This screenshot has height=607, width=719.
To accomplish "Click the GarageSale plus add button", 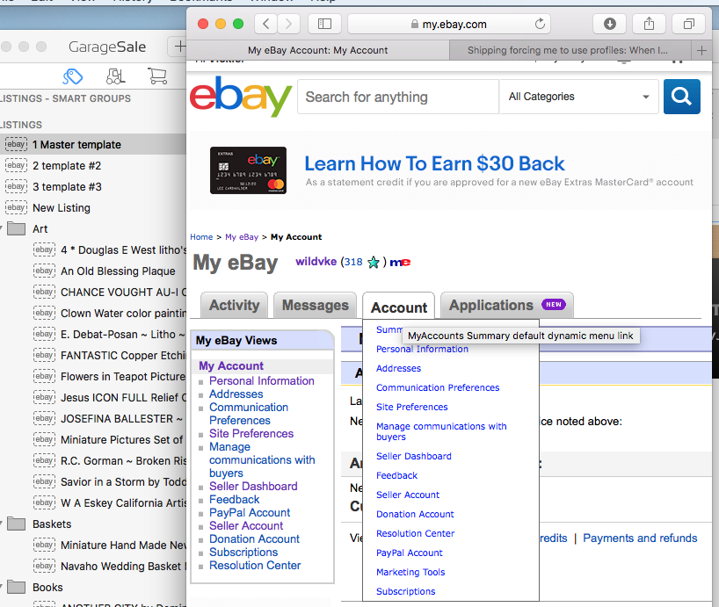I will (179, 47).
